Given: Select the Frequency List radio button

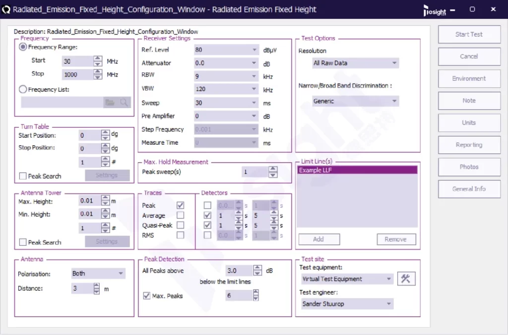Looking at the screenshot, I should [23, 89].
